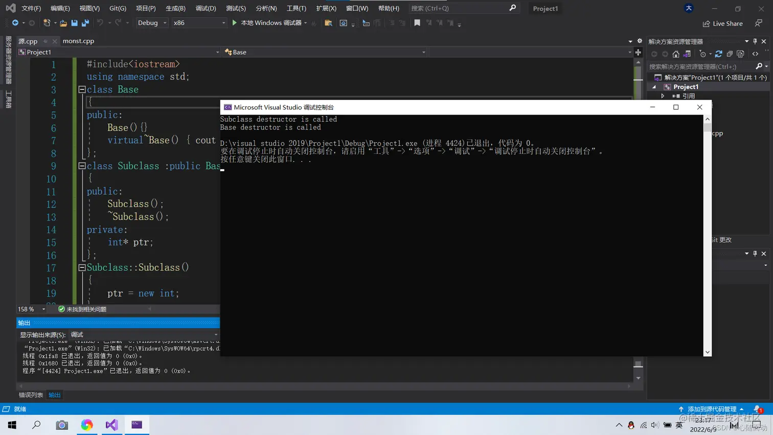Viewport: 773px width, 435px height.
Task: Open the Project1 scope dropdown above the editor
Action: coord(119,52)
